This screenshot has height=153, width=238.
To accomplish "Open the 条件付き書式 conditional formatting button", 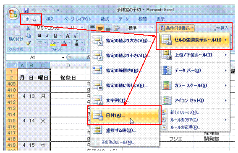I will click(x=177, y=28).
